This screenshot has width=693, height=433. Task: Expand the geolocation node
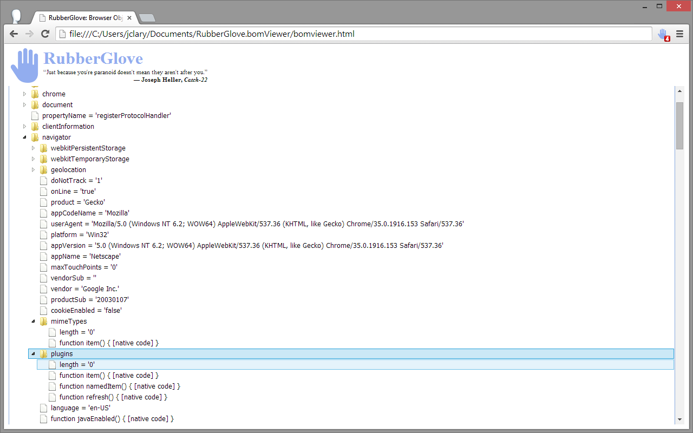33,170
